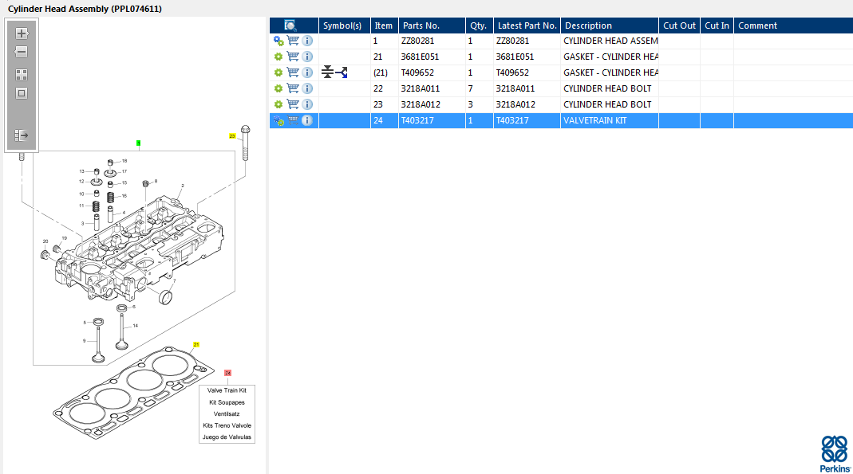Click parts number 3218A011 cell

pyautogui.click(x=432, y=88)
